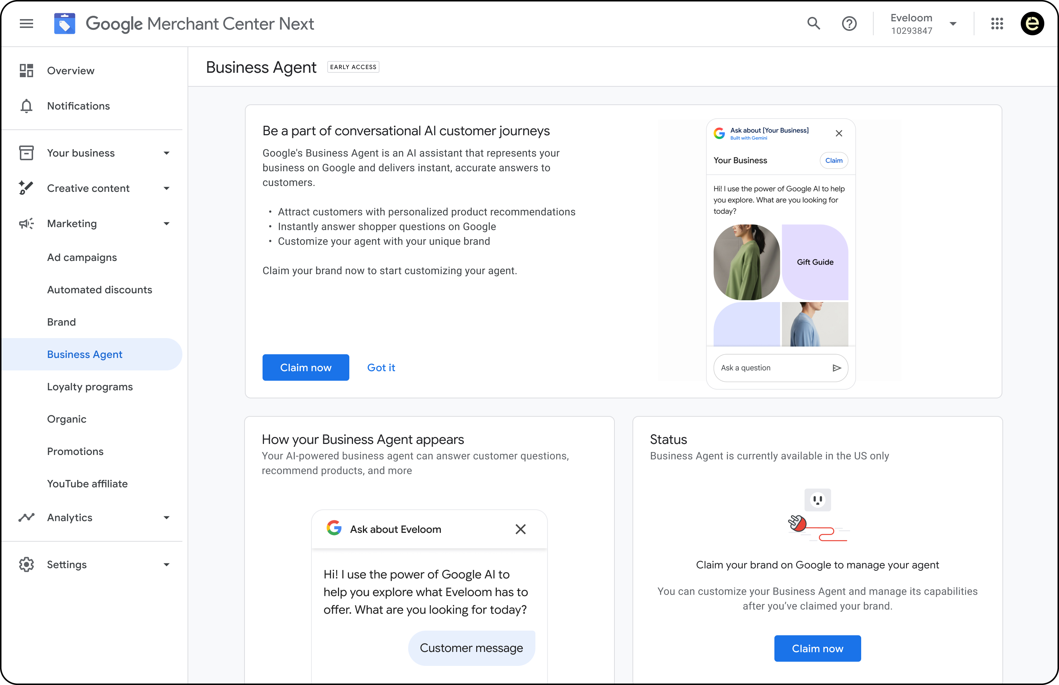Select the Overview icon in the sidebar
The height and width of the screenshot is (685, 1059).
point(26,70)
